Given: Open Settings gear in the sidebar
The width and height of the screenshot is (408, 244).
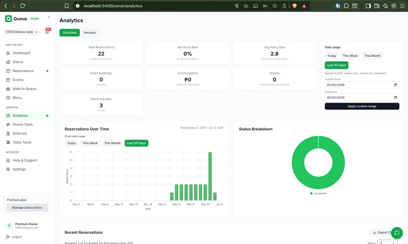Looking at the screenshot, I should (8, 169).
